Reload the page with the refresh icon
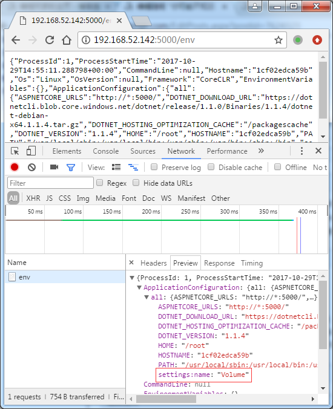 [x=50, y=40]
